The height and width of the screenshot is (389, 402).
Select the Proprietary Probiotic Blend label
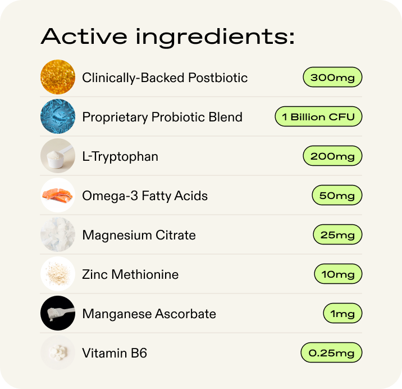point(162,117)
